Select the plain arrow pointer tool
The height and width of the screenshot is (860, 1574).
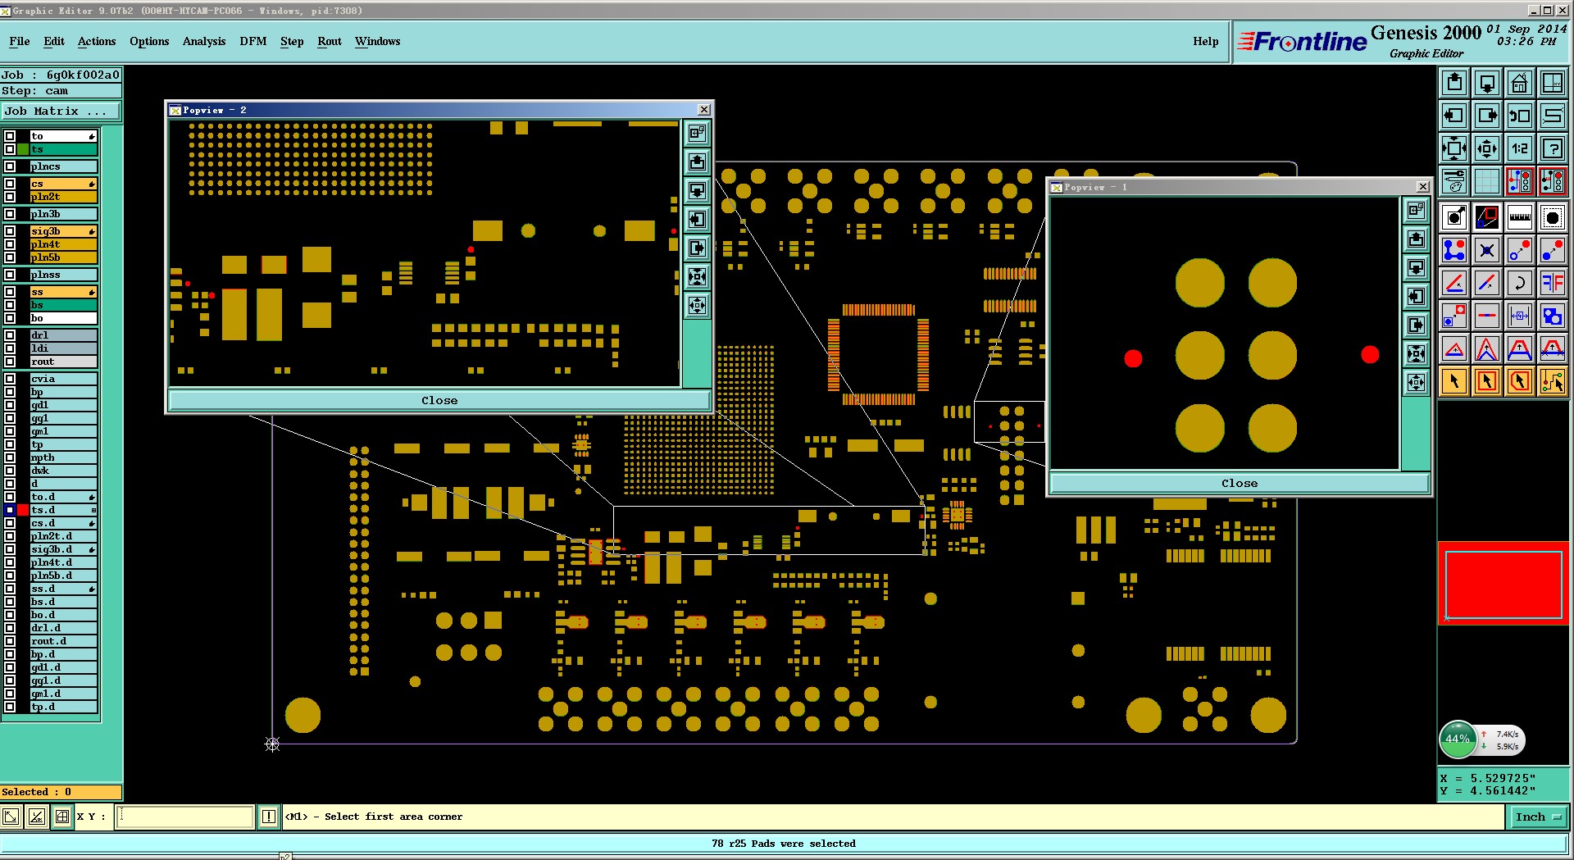click(x=1453, y=381)
